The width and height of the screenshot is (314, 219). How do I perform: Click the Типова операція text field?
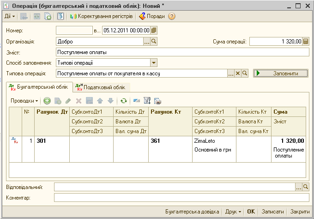pyautogui.click(x=142, y=73)
